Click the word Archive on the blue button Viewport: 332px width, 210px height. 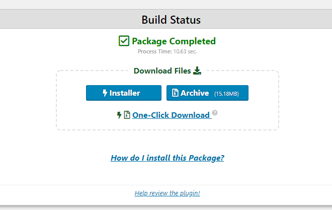coord(195,93)
